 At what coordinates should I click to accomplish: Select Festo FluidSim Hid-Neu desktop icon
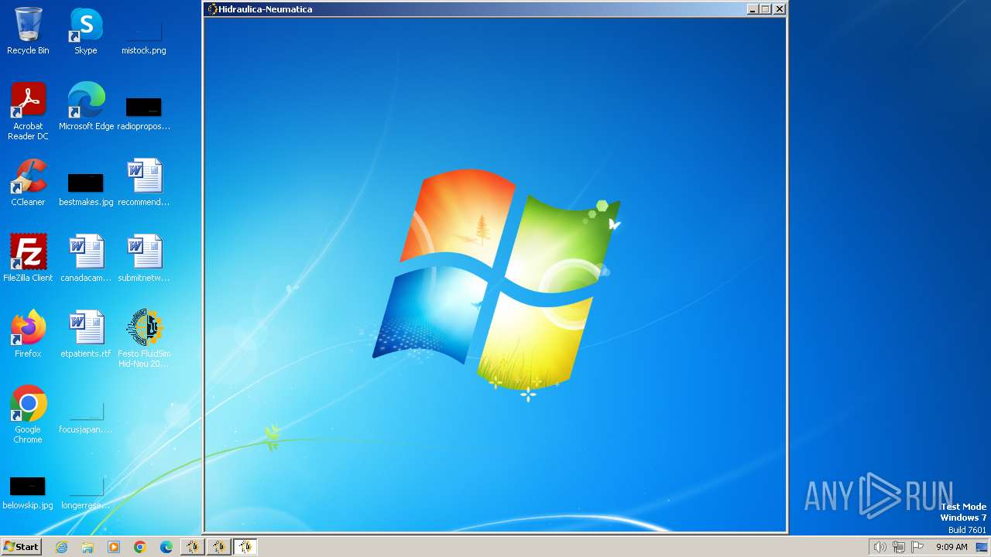click(144, 339)
